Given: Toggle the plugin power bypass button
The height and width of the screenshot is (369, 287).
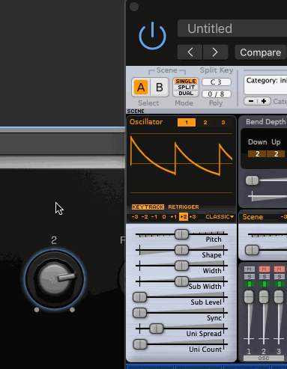Looking at the screenshot, I should (x=152, y=36).
